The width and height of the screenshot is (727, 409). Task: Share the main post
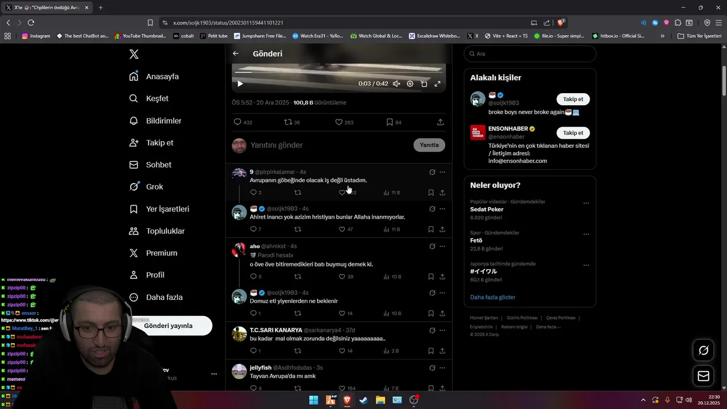click(440, 122)
